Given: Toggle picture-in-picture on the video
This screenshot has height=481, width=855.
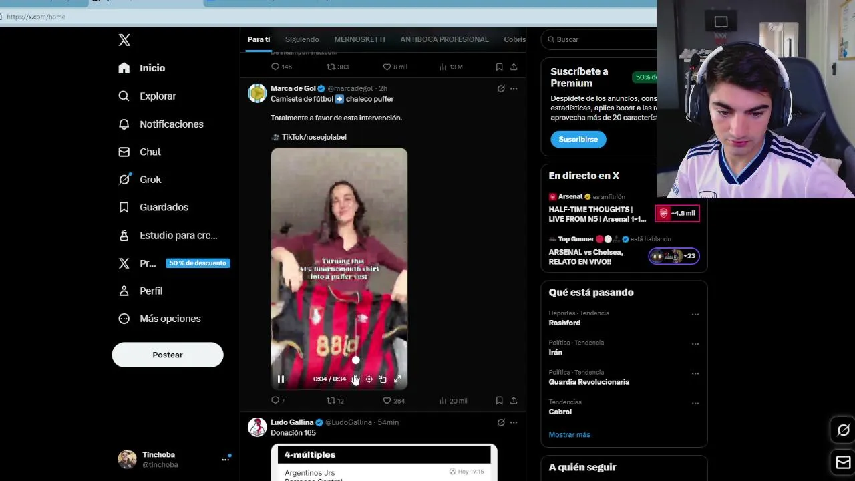Looking at the screenshot, I should [383, 379].
